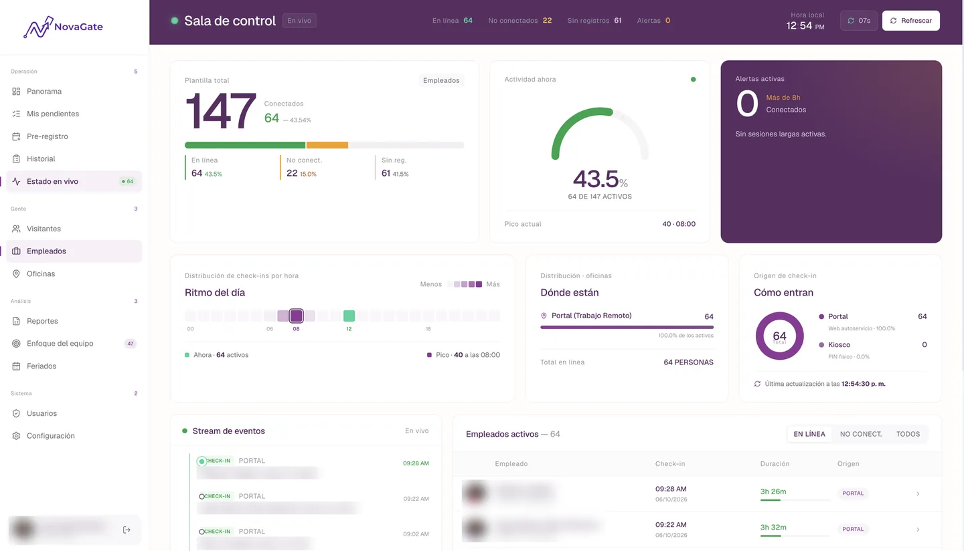Viewport: 964px width, 551px height.
Task: Click the Feriados calendar icon
Action: [x=16, y=366]
